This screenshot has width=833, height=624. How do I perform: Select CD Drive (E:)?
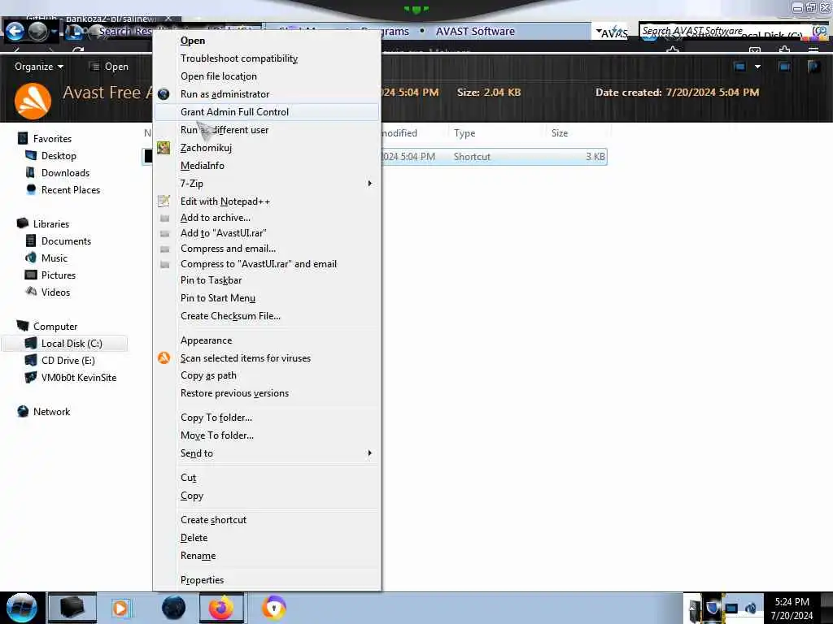68,360
